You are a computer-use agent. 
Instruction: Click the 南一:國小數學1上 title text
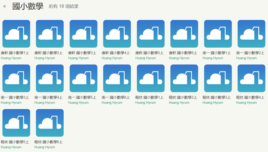(217, 53)
